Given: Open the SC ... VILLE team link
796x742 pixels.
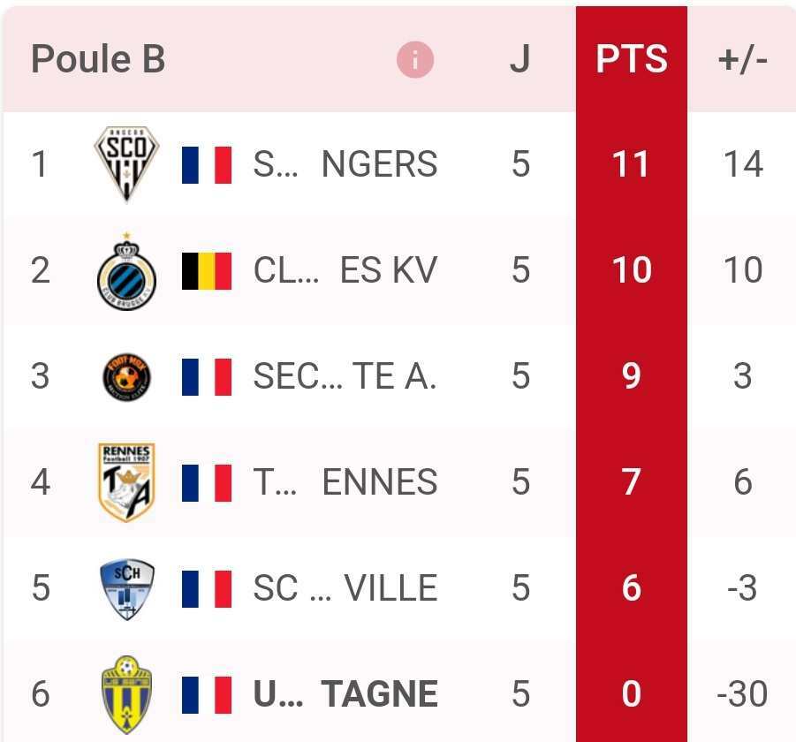Looking at the screenshot, I should (345, 588).
